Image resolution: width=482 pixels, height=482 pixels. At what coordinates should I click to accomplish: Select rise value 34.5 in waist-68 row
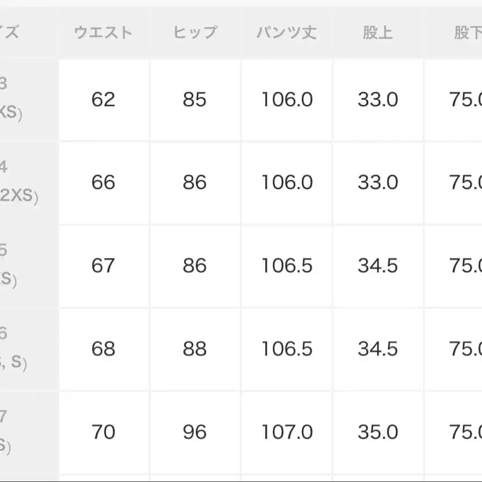[x=378, y=349]
